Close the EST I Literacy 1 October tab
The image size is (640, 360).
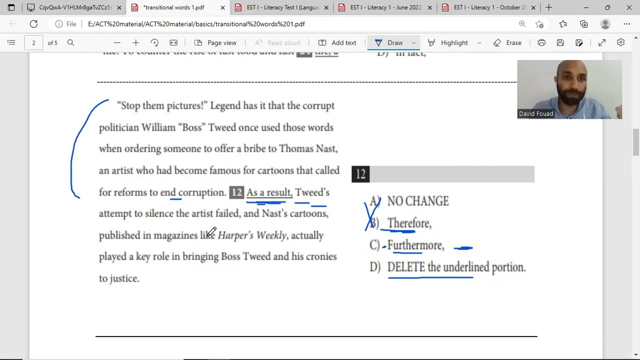[533, 7]
